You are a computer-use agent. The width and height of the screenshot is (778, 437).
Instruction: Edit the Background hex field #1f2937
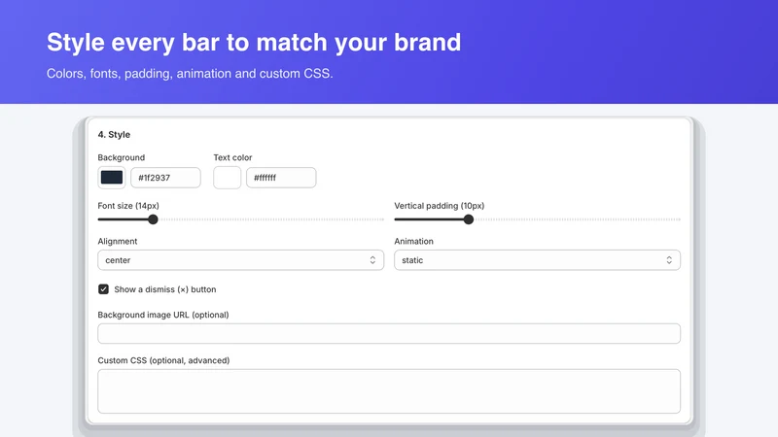[165, 178]
